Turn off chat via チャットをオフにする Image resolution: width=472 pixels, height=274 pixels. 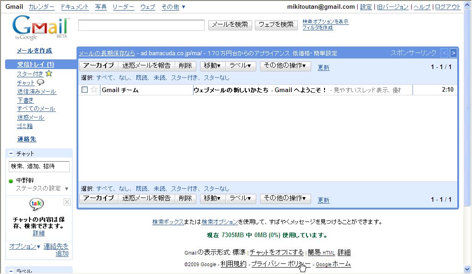tap(277, 252)
